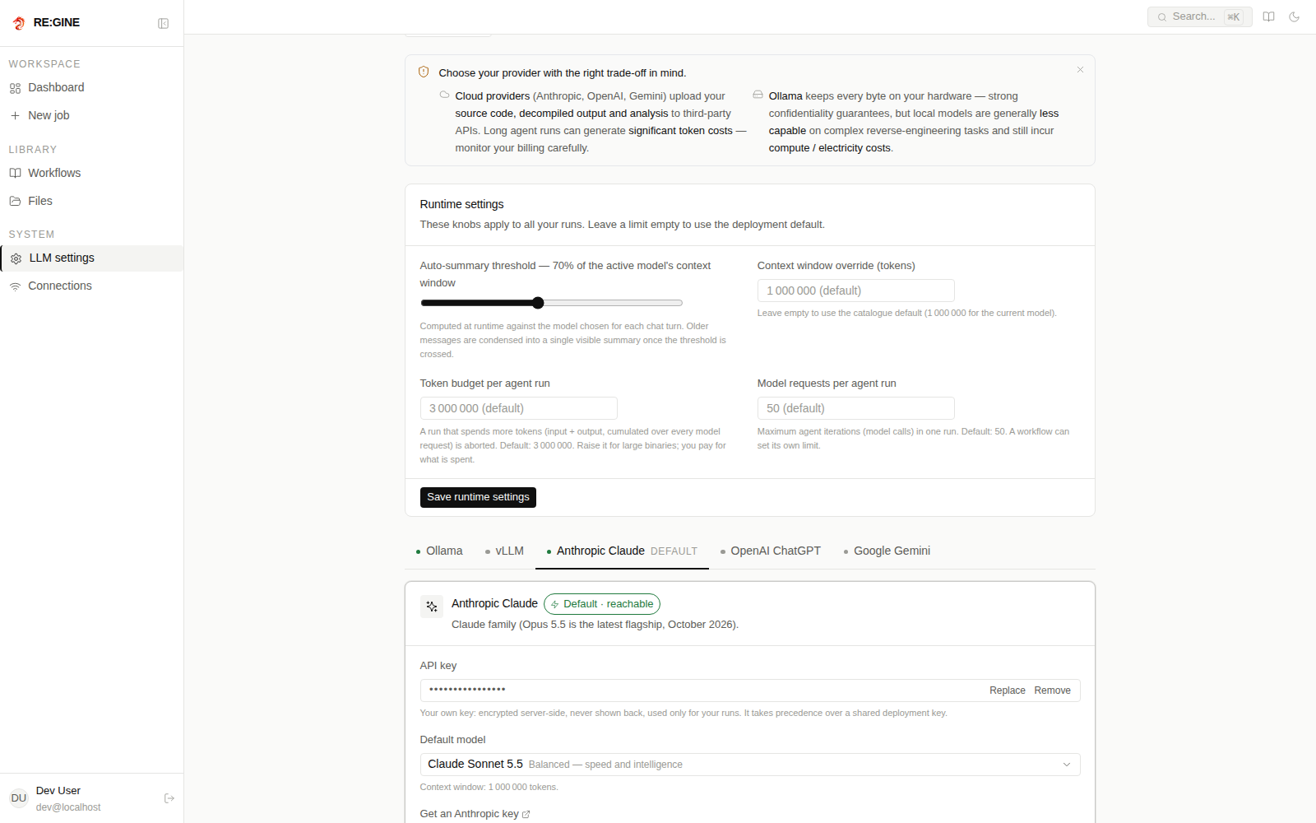Click the 'Runtime settings' heading
The height and width of the screenshot is (823, 1316).
click(461, 204)
